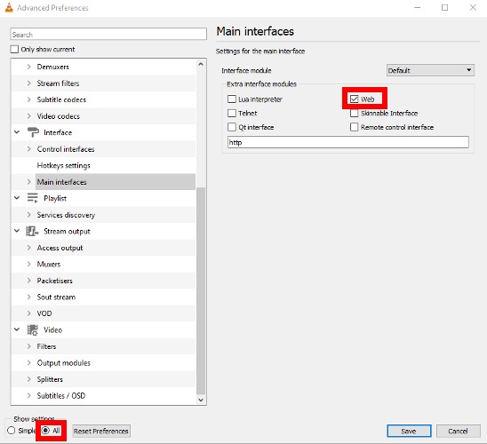Enable the Lua interpreter checkbox
487x444 pixels.
[x=232, y=99]
